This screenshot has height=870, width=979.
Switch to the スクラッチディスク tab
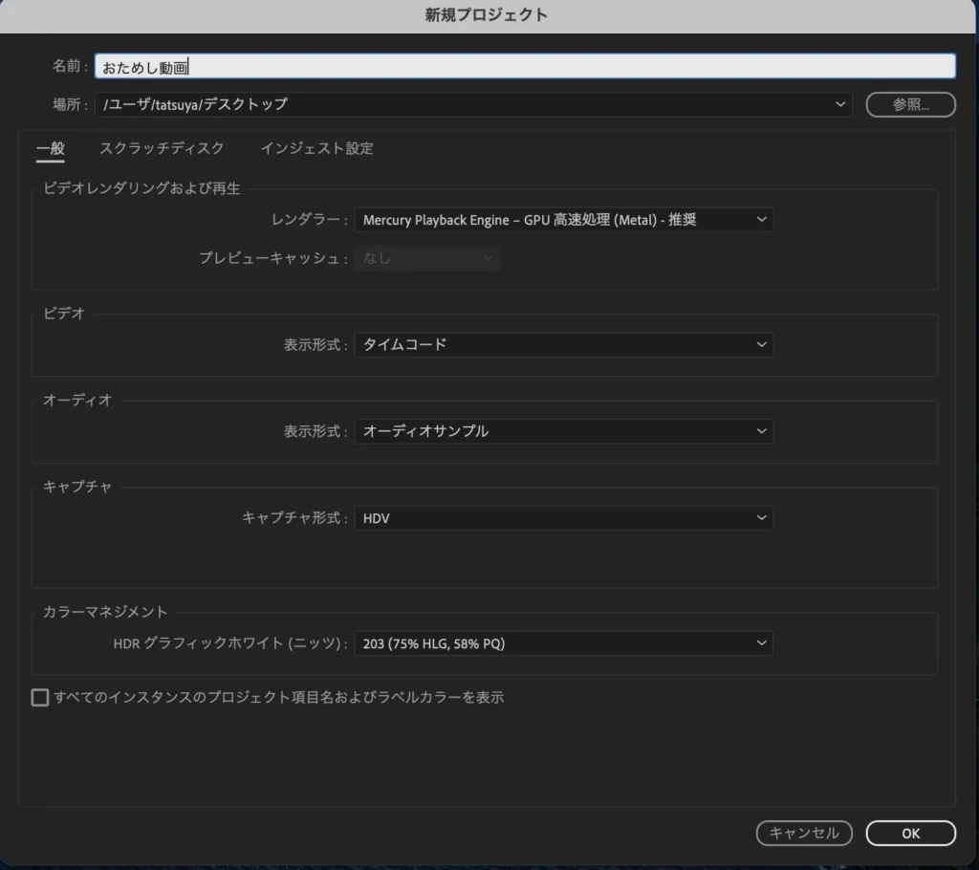162,148
